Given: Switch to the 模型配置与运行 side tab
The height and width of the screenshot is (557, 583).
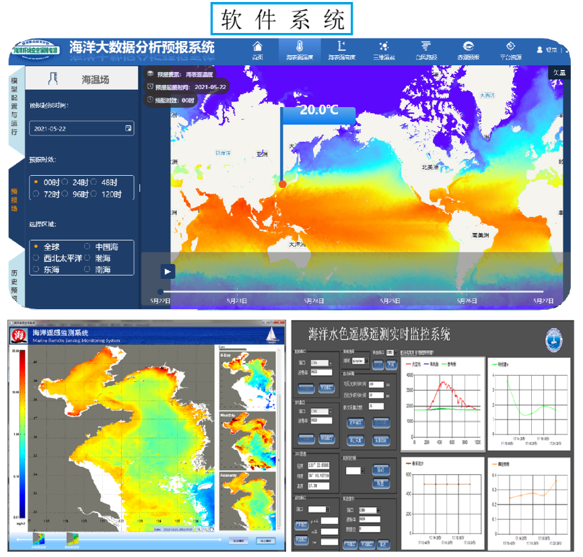Looking at the screenshot, I should [15, 105].
